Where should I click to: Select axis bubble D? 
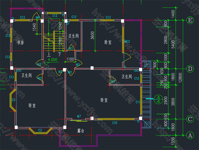pos(190,69)
